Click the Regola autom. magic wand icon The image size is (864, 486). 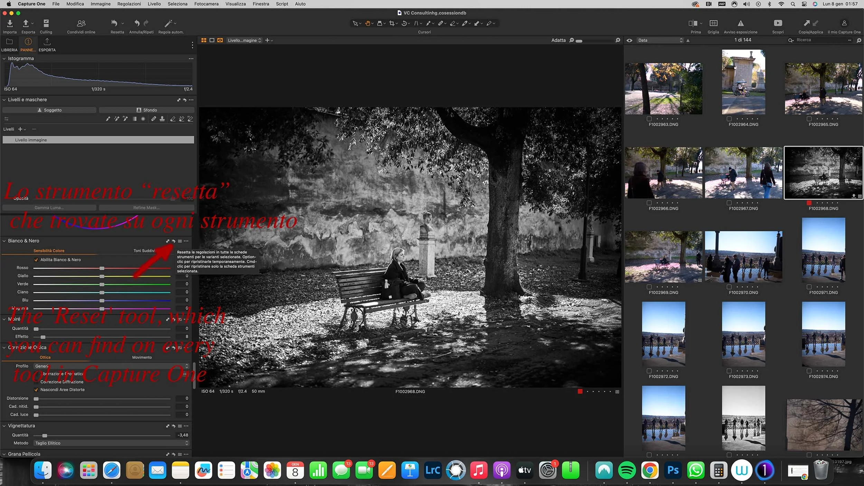168,24
